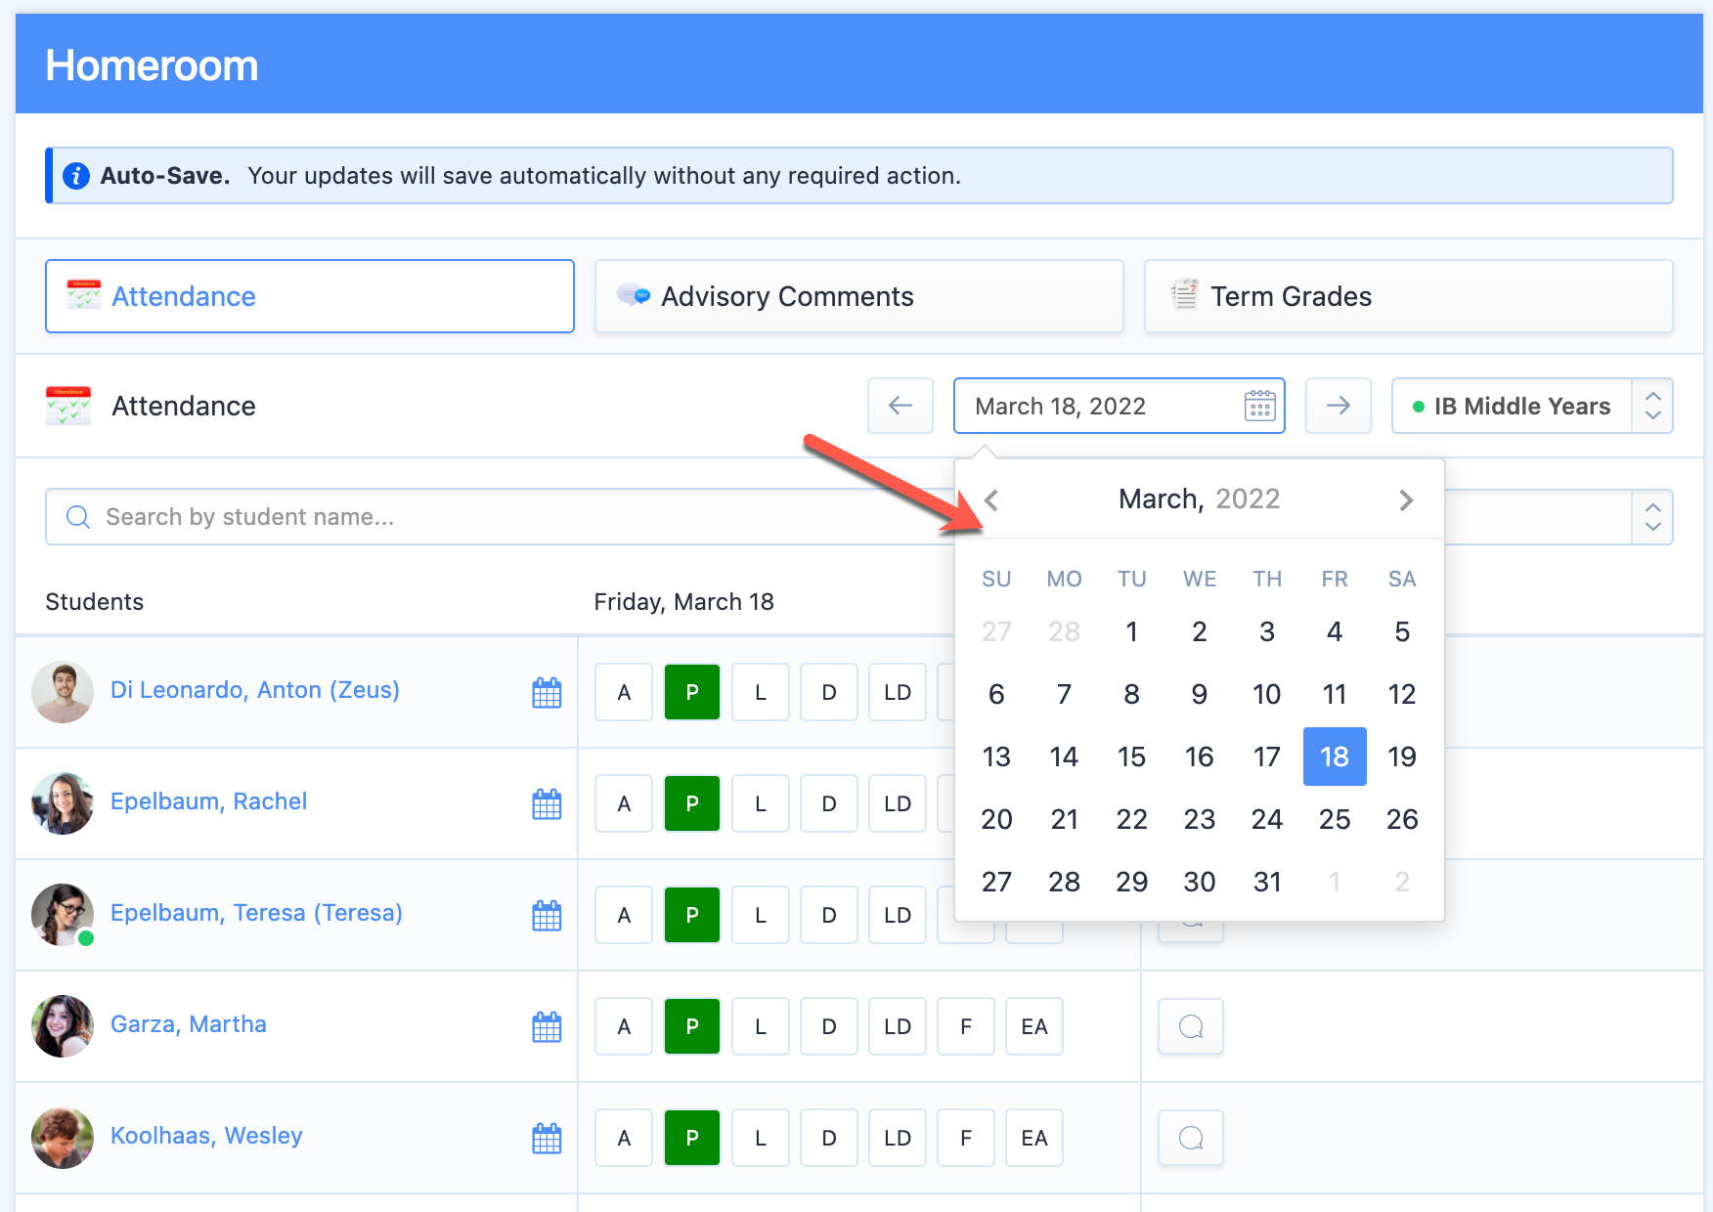Add comment for Koolhaas, Wesley attendance

pyautogui.click(x=1190, y=1139)
